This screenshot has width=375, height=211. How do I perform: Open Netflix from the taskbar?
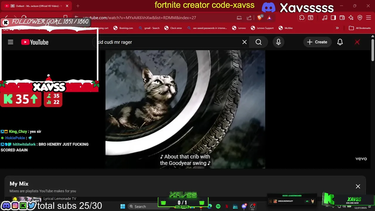click(227, 206)
